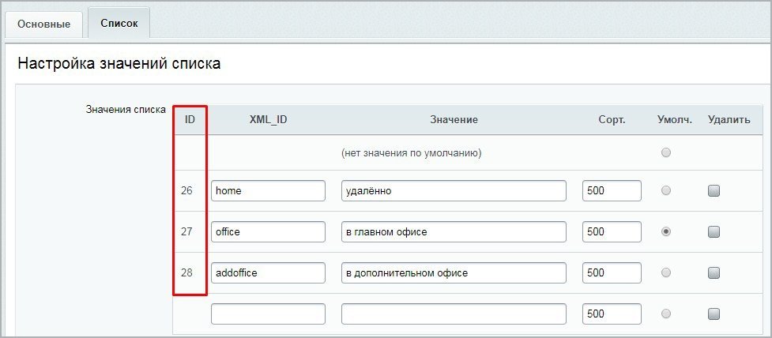Select the Список tab

(x=119, y=23)
